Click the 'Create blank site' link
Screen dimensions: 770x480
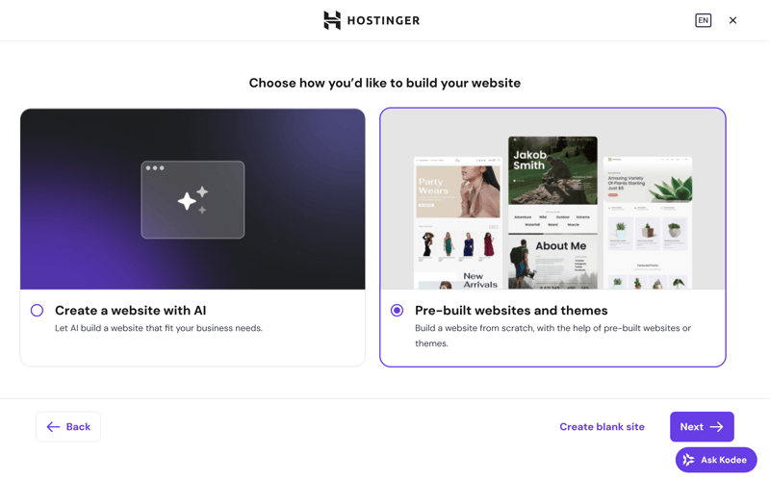tap(602, 427)
